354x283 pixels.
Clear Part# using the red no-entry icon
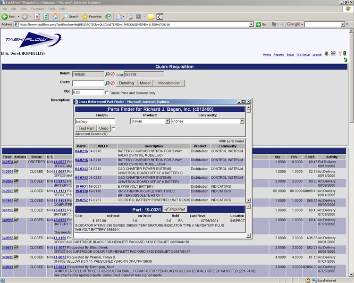[112, 83]
